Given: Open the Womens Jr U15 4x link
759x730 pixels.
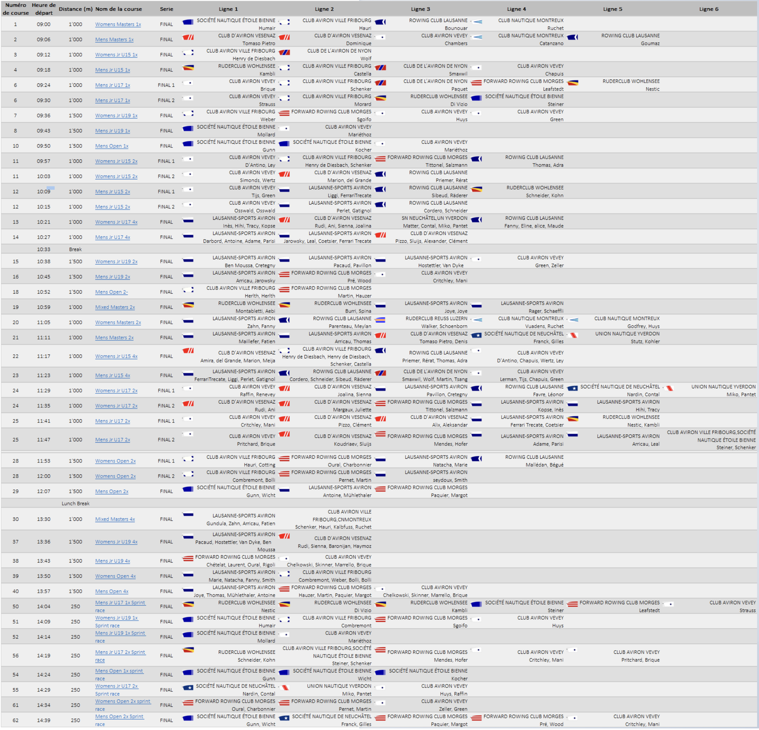Looking at the screenshot, I should click(x=116, y=356).
